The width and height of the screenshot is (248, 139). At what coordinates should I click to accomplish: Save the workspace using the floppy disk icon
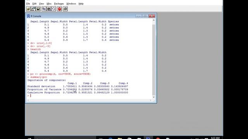[38, 9]
